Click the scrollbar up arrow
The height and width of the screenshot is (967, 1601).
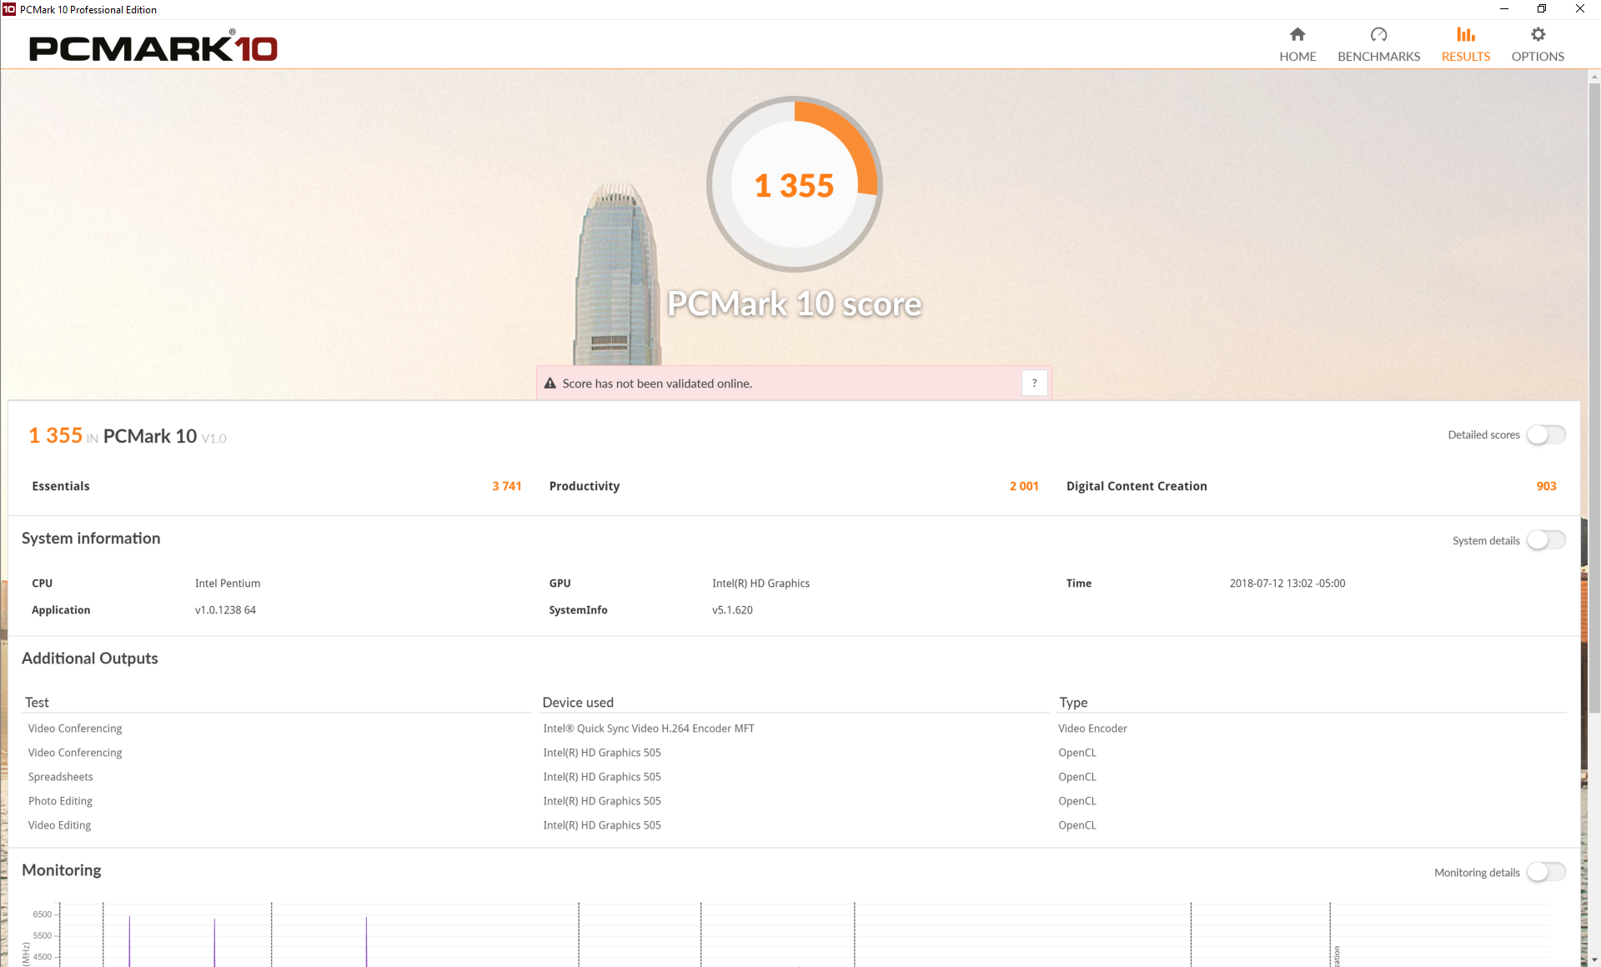(1593, 77)
